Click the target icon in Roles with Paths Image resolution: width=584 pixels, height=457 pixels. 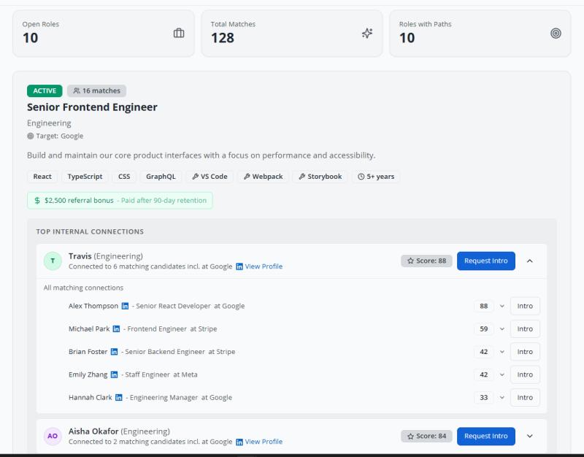point(556,34)
